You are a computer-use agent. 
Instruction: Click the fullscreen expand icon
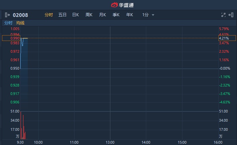click(x=223, y=15)
